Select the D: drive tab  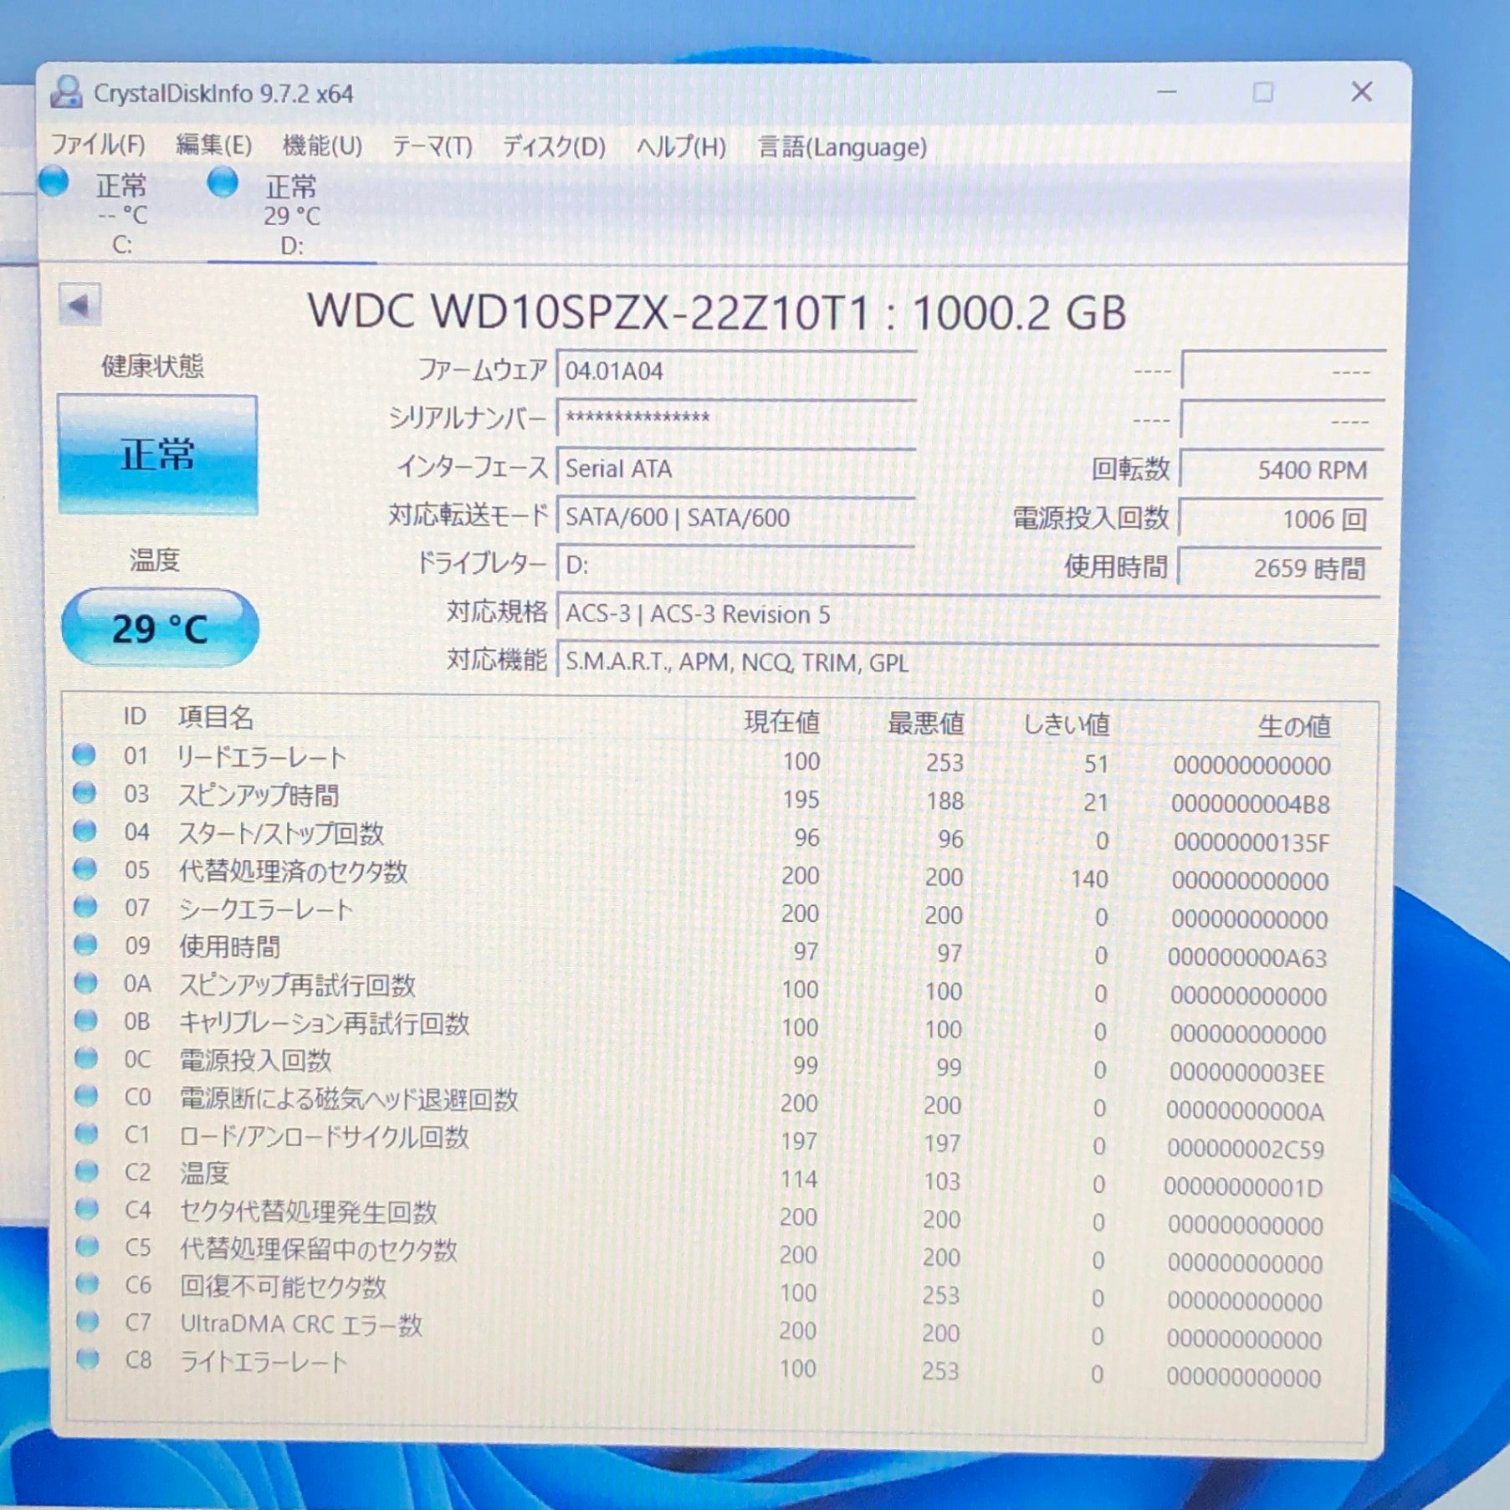click(x=291, y=214)
